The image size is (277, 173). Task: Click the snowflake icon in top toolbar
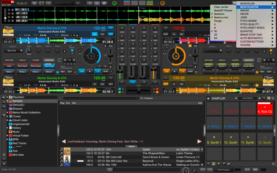coord(34,3)
